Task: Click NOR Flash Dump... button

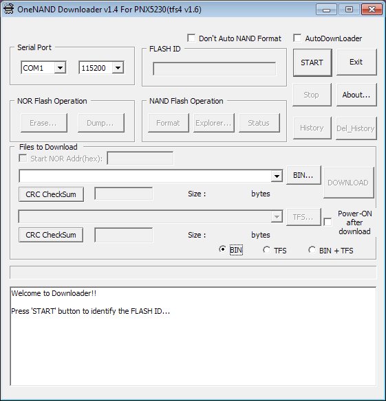Action: (x=101, y=123)
